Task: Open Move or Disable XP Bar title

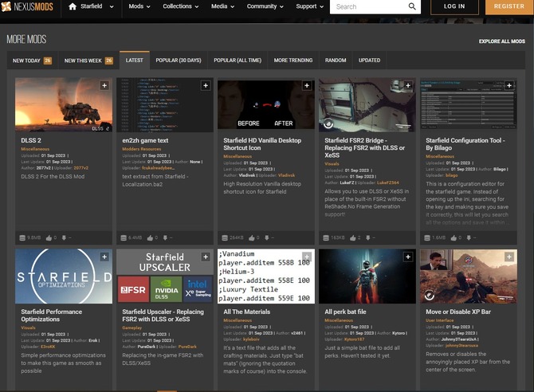Action: (458, 312)
